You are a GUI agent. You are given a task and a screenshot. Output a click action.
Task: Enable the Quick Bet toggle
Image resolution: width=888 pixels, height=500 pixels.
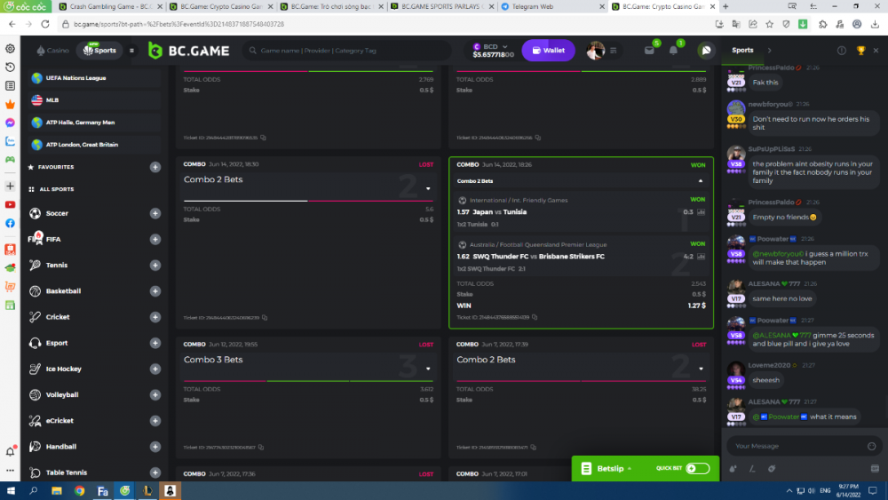point(697,468)
